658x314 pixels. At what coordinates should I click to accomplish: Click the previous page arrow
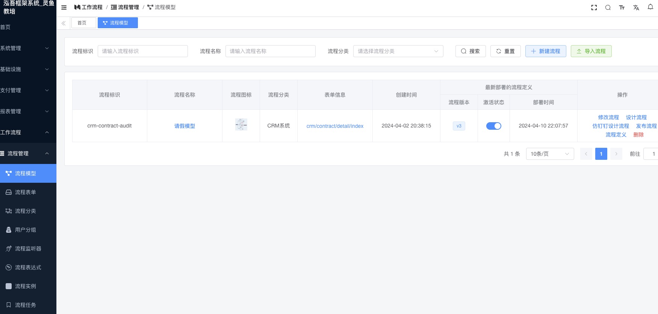pos(586,154)
